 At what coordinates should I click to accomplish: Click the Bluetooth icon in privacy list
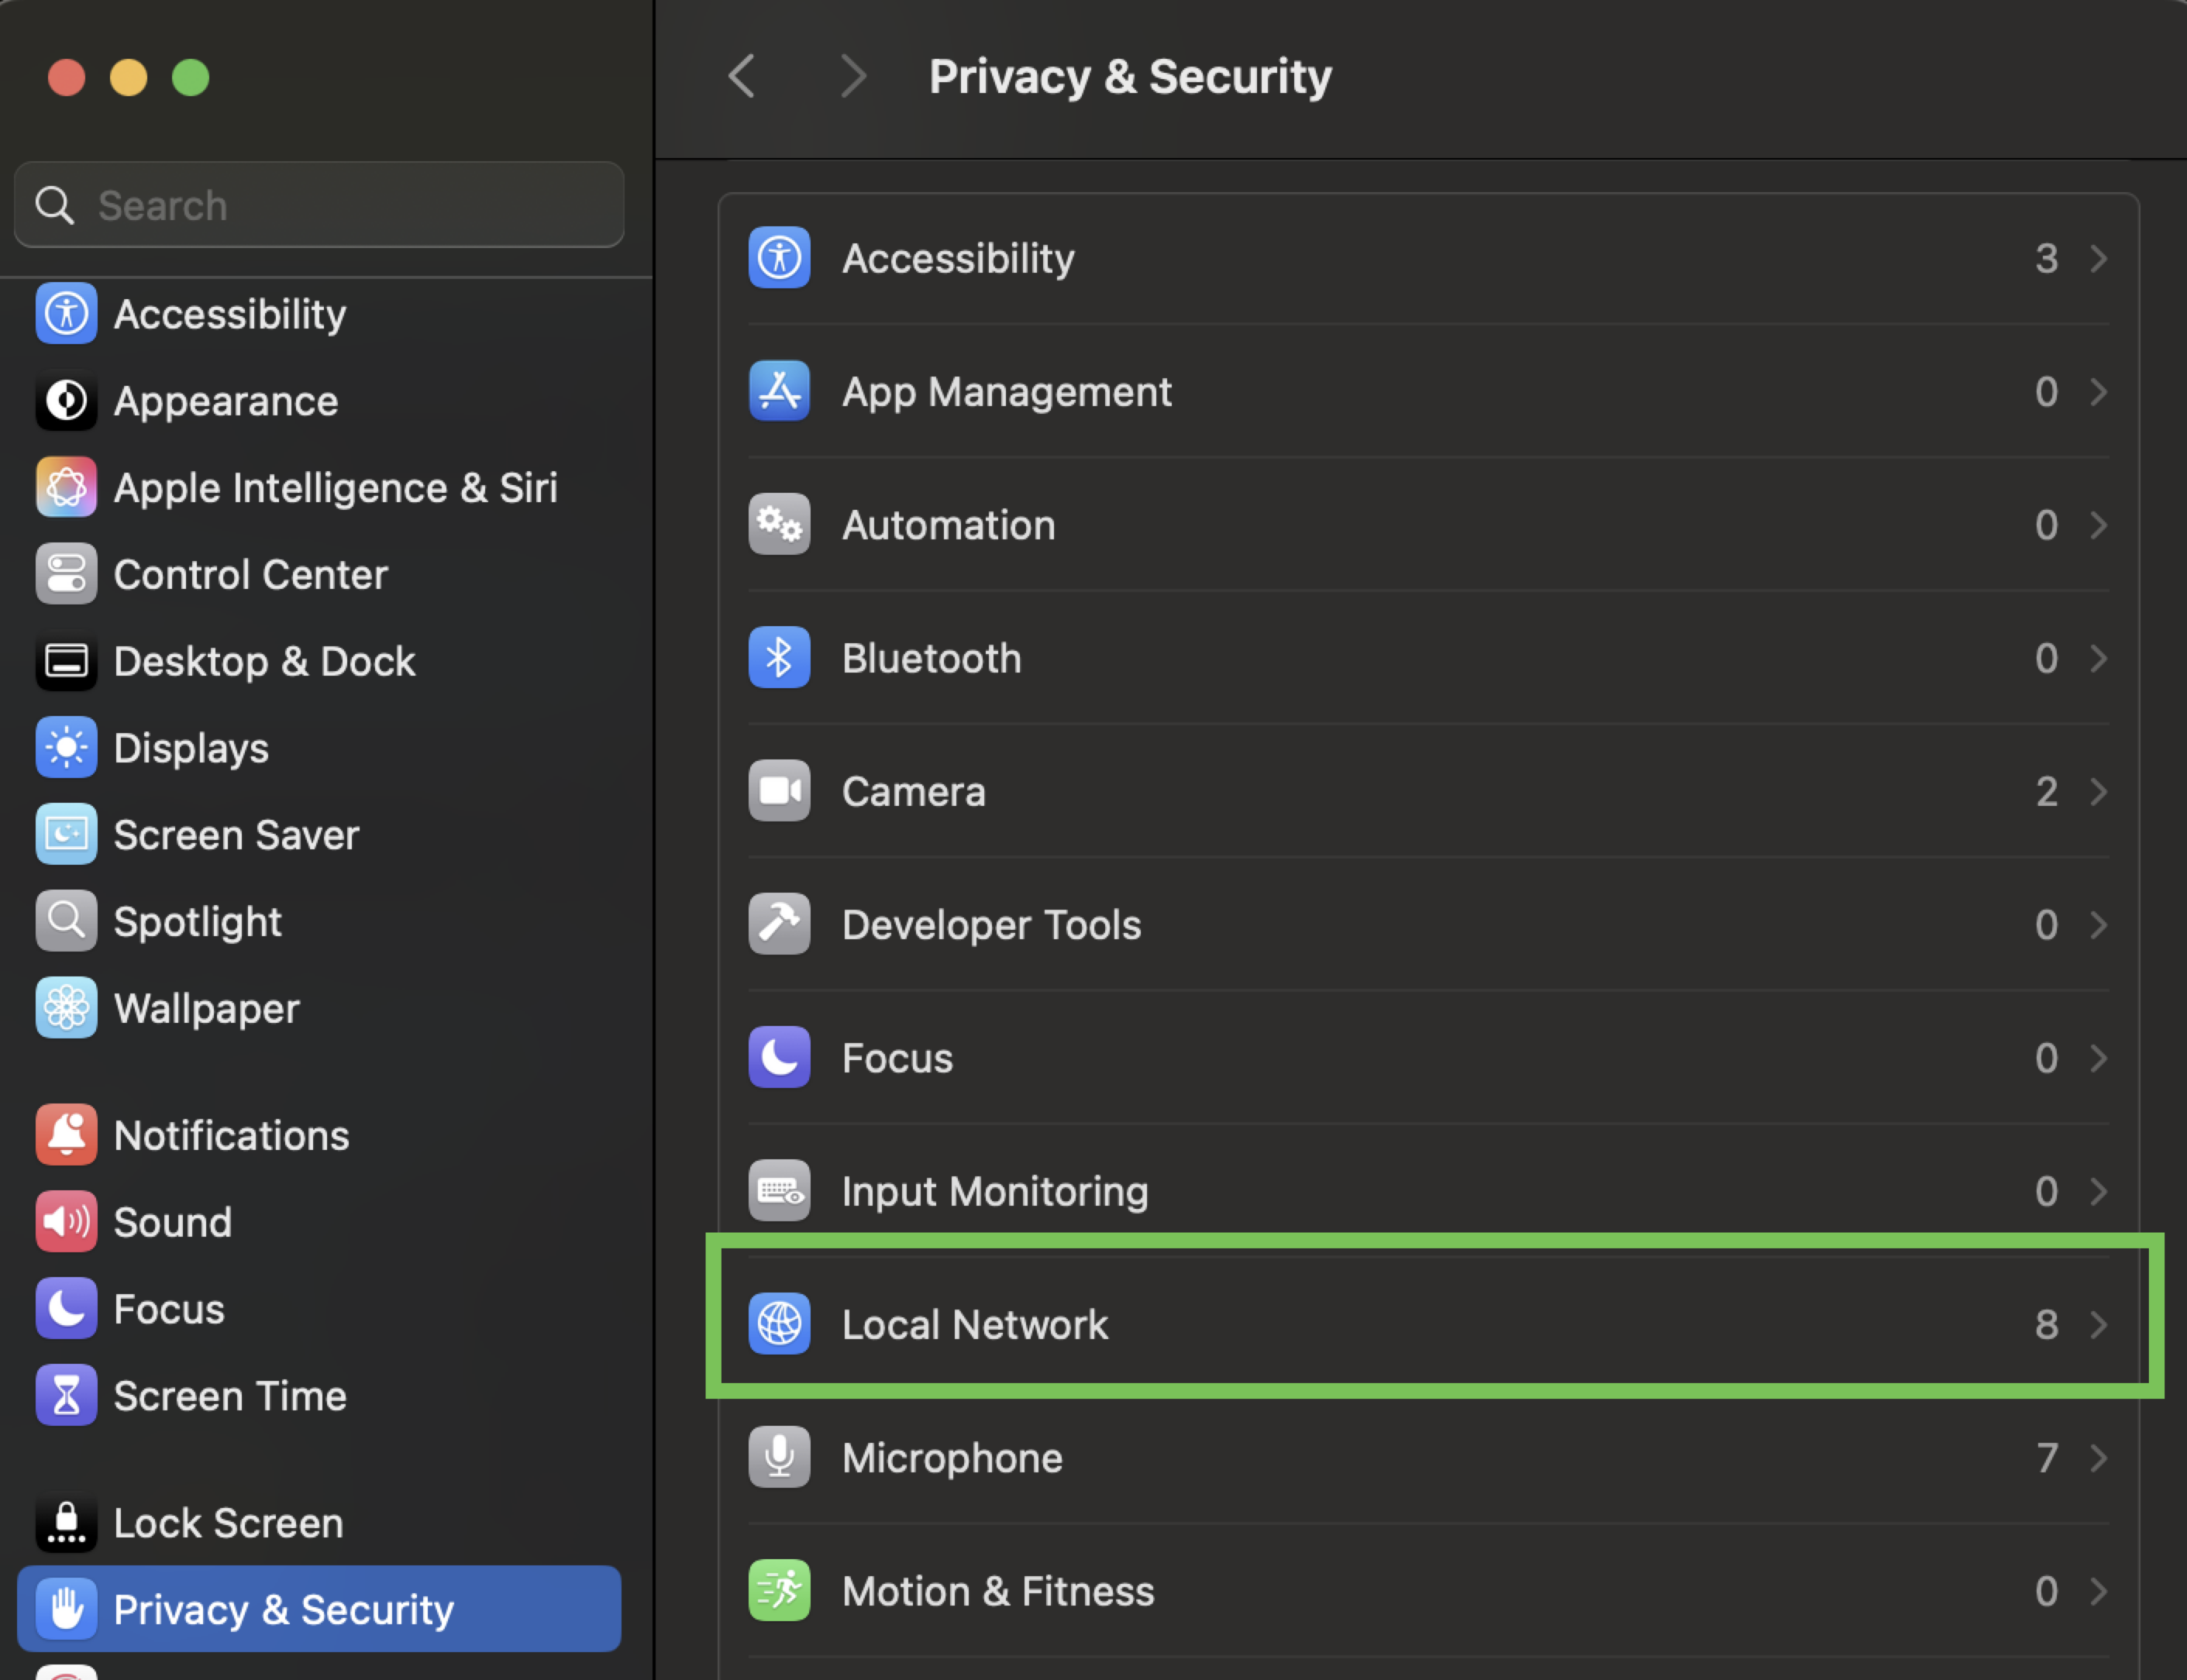[x=779, y=658]
